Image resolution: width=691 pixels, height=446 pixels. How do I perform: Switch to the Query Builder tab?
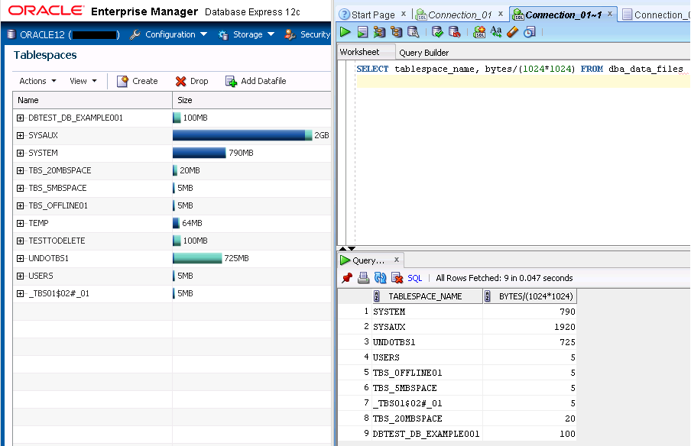[x=424, y=53]
